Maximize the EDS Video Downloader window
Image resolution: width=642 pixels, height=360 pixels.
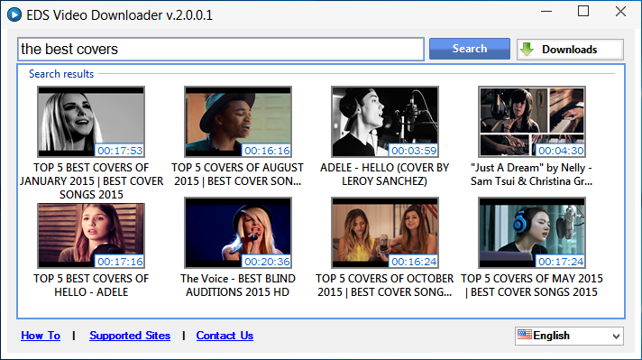[x=583, y=11]
